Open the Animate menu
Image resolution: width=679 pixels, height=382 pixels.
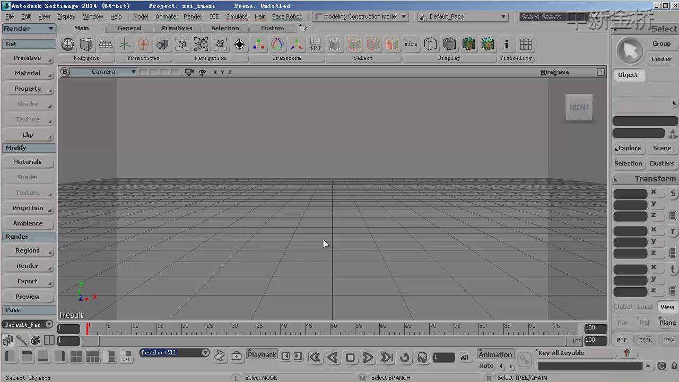[x=166, y=16]
